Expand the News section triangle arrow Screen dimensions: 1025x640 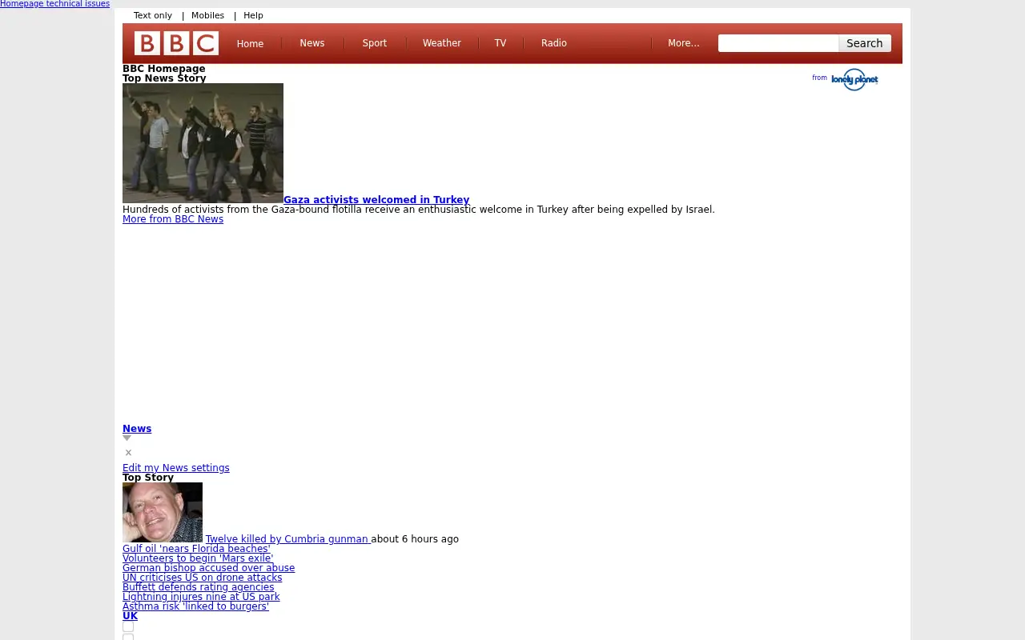127,438
